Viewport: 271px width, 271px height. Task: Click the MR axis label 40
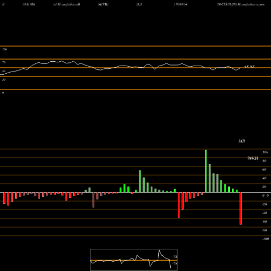[264, 178]
